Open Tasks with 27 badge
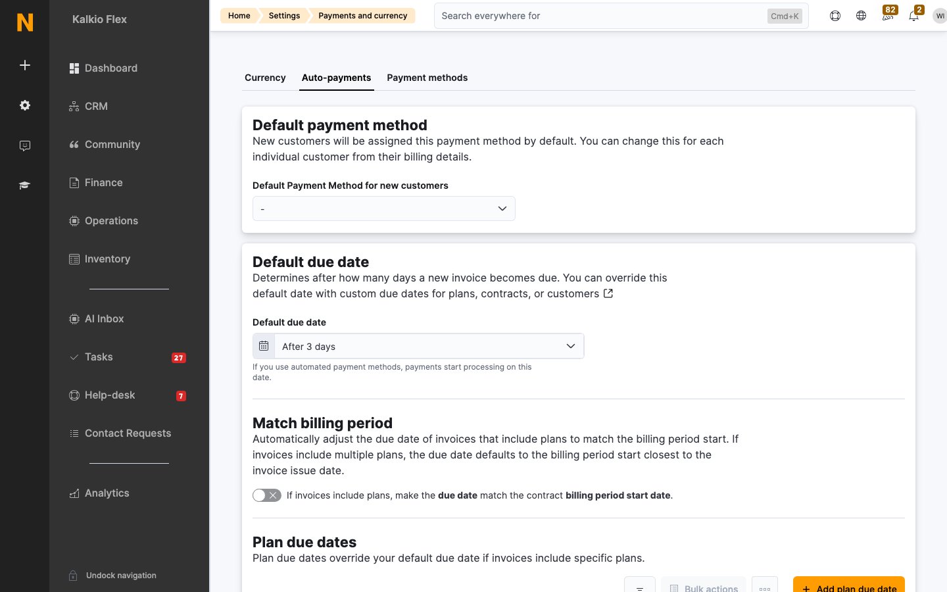The image size is (947, 592). click(x=129, y=357)
